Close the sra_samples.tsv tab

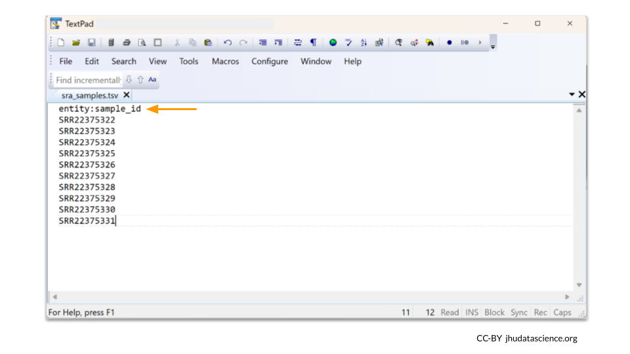click(x=127, y=95)
